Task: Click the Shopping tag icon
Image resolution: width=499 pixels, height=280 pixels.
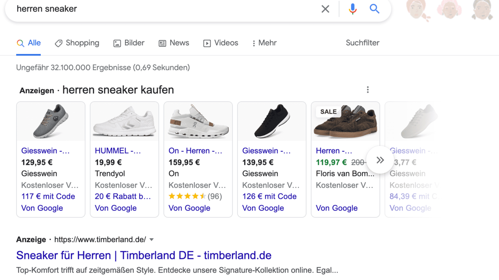Action: pos(58,43)
